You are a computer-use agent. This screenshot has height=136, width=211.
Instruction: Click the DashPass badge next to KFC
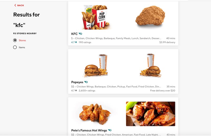point(80,34)
